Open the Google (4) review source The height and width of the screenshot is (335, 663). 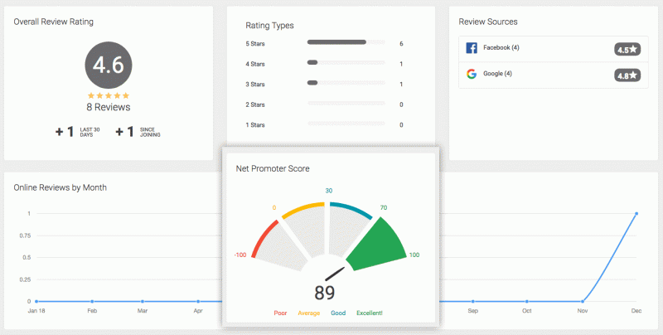pyautogui.click(x=554, y=75)
